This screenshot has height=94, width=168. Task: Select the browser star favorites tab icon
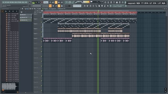pos(17,11)
